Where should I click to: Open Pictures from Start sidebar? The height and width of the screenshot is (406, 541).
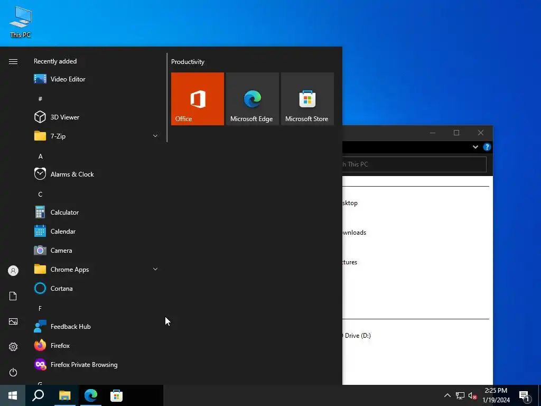pyautogui.click(x=13, y=321)
